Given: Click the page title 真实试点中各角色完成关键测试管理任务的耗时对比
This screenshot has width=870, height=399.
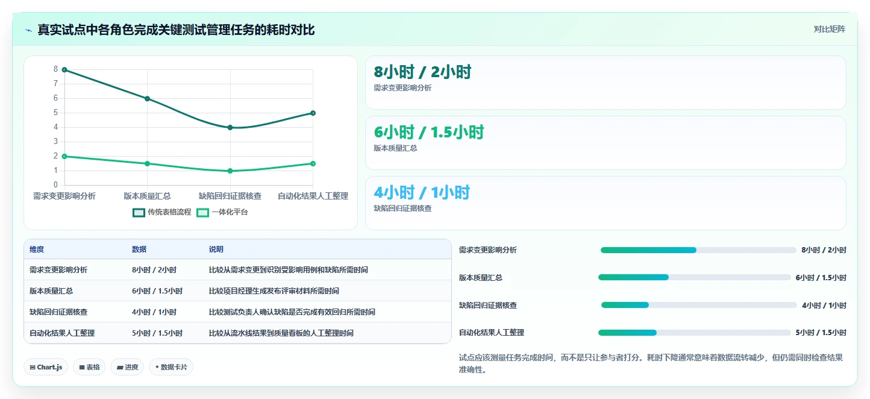Looking at the screenshot, I should [176, 30].
